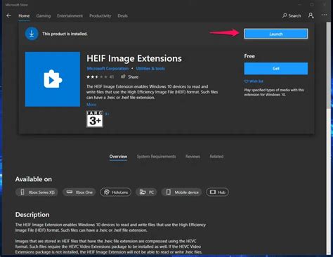Select the Overview tab
The width and height of the screenshot is (333, 257).
(x=118, y=157)
